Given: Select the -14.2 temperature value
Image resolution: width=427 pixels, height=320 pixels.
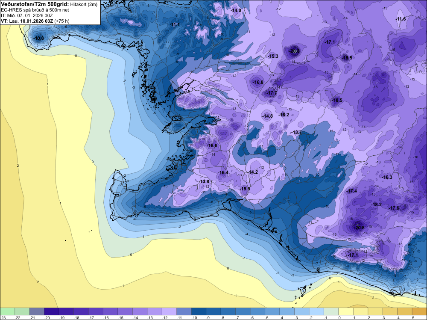Looking at the screenshot, I should click(x=253, y=172).
